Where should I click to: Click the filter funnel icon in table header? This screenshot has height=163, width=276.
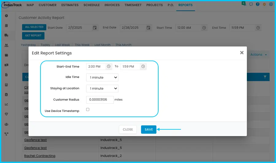[x=265, y=77]
